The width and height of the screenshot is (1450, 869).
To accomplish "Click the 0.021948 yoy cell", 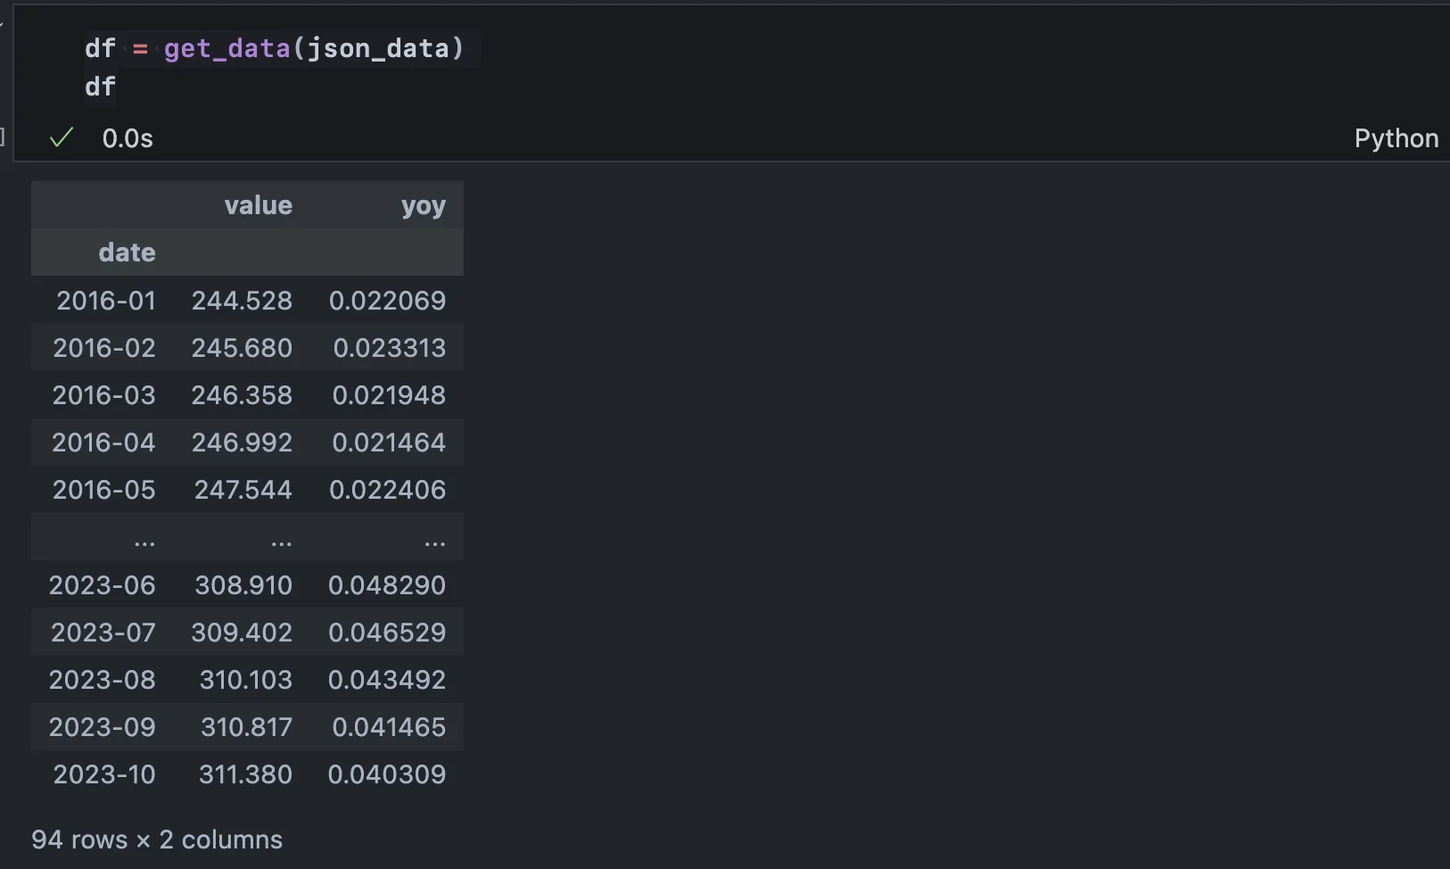I will 388,395.
